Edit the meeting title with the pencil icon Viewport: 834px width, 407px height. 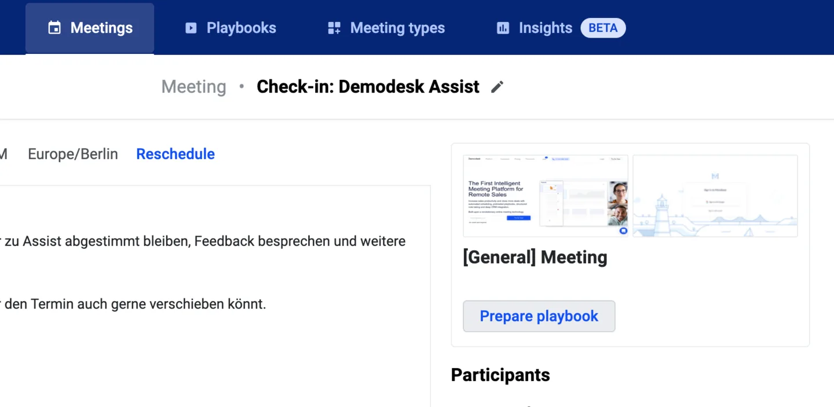(497, 87)
